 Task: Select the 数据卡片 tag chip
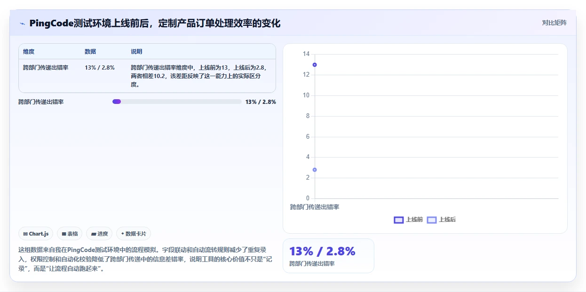[x=134, y=234]
